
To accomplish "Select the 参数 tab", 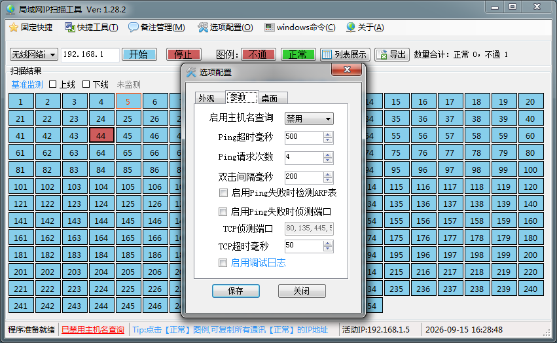I will [x=242, y=97].
